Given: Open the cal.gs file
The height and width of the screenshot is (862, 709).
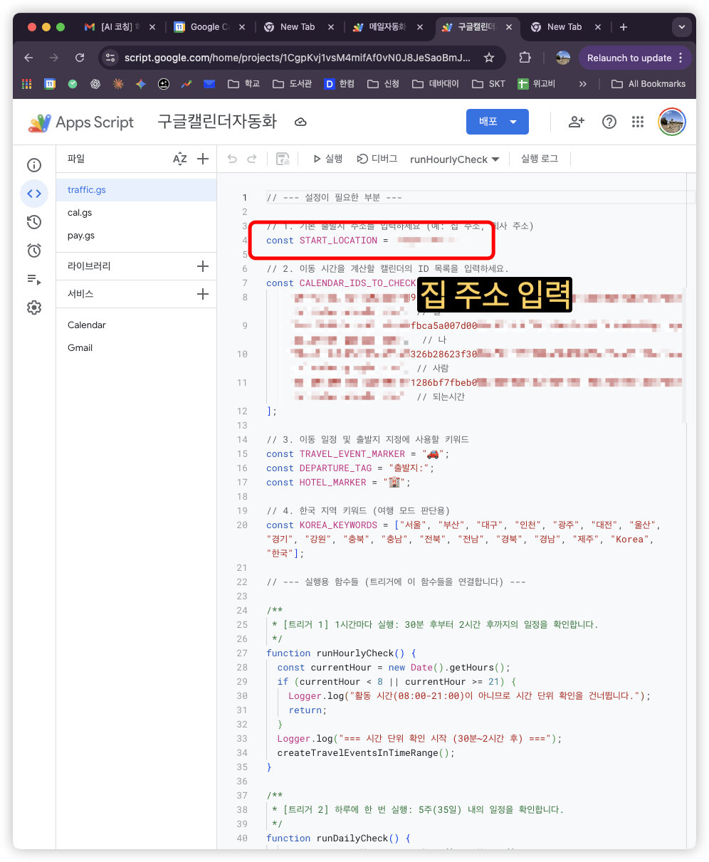Looking at the screenshot, I should tap(136, 213).
